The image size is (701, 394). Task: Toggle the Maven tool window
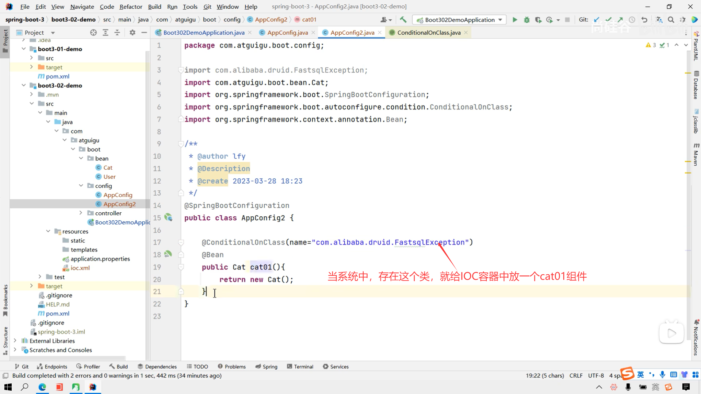coord(696,155)
